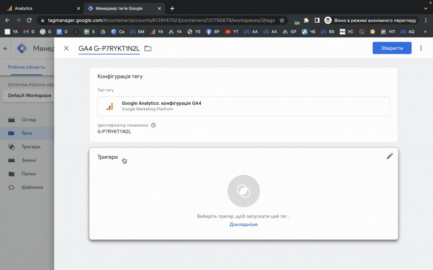This screenshot has height=270, width=433.
Task: Open the Extensions puzzle icon
Action: [x=306, y=20]
